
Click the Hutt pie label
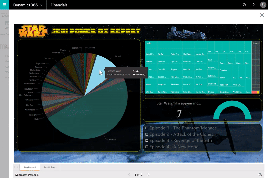click(36, 119)
